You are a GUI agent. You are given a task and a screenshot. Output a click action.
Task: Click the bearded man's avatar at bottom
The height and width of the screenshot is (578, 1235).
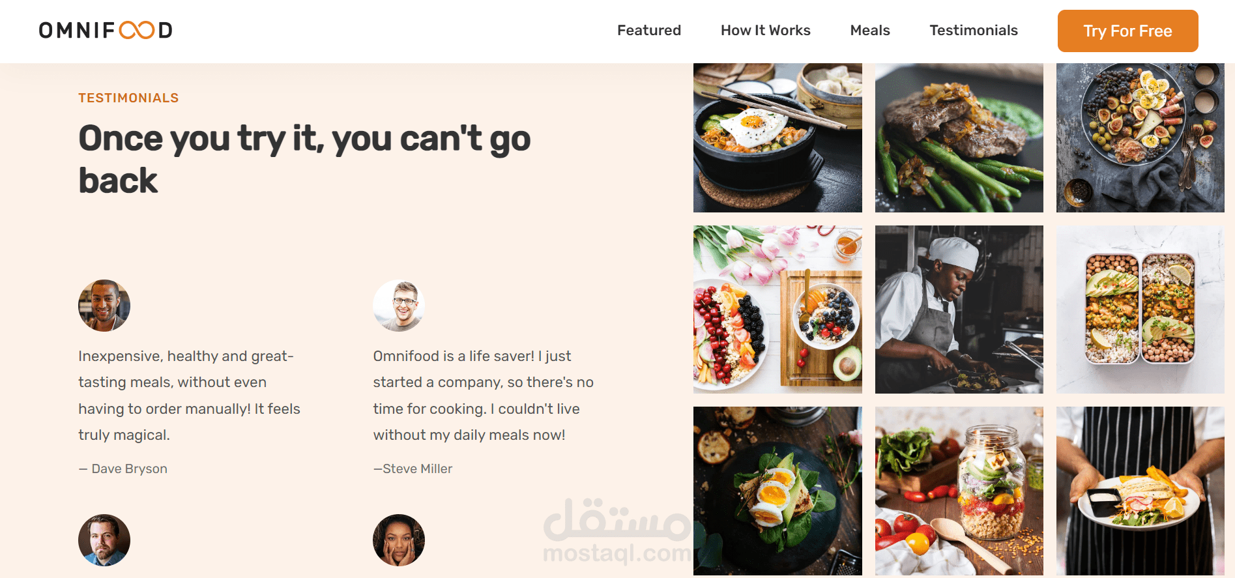tap(104, 540)
